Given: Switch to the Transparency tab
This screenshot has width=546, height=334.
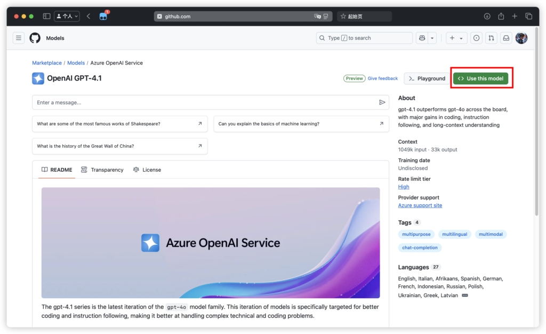Looking at the screenshot, I should pyautogui.click(x=102, y=170).
